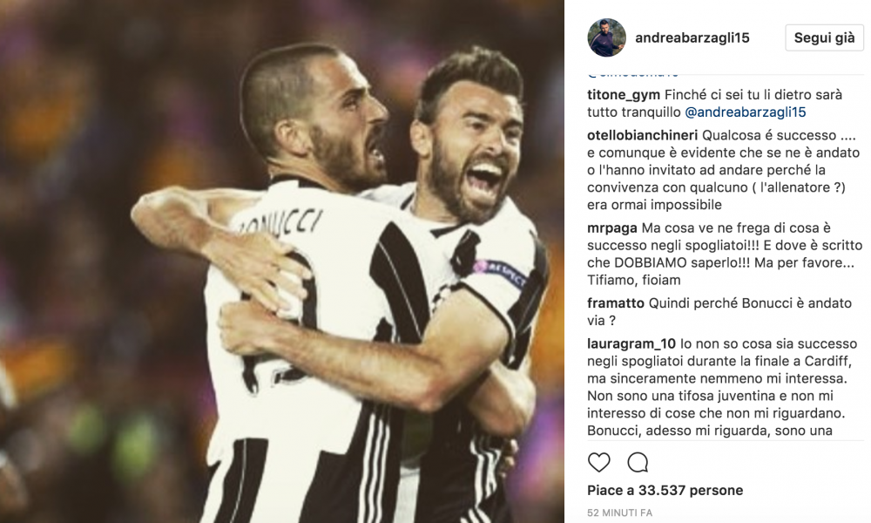Open the comment speech bubble icon
This screenshot has width=871, height=523.
click(x=638, y=462)
